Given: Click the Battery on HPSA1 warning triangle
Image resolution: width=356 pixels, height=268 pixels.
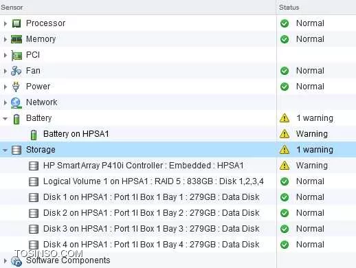Looking at the screenshot, I should pos(285,134).
